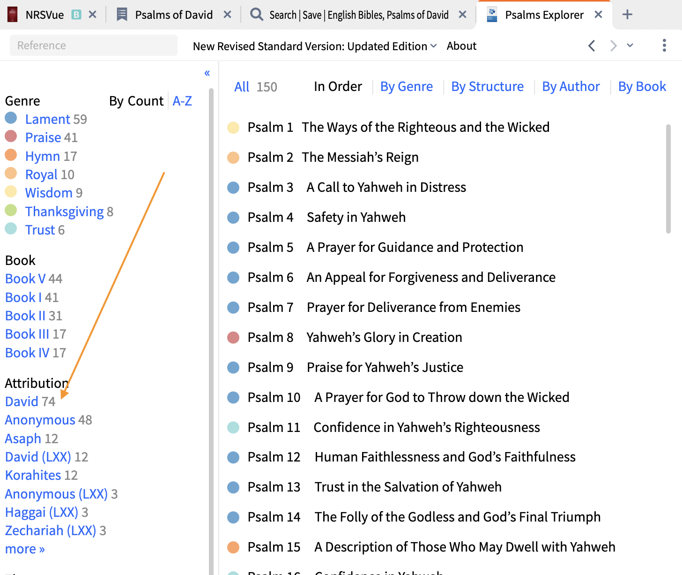
Task: Select the Psalms Explorer tab puzzle icon
Action: pos(491,14)
